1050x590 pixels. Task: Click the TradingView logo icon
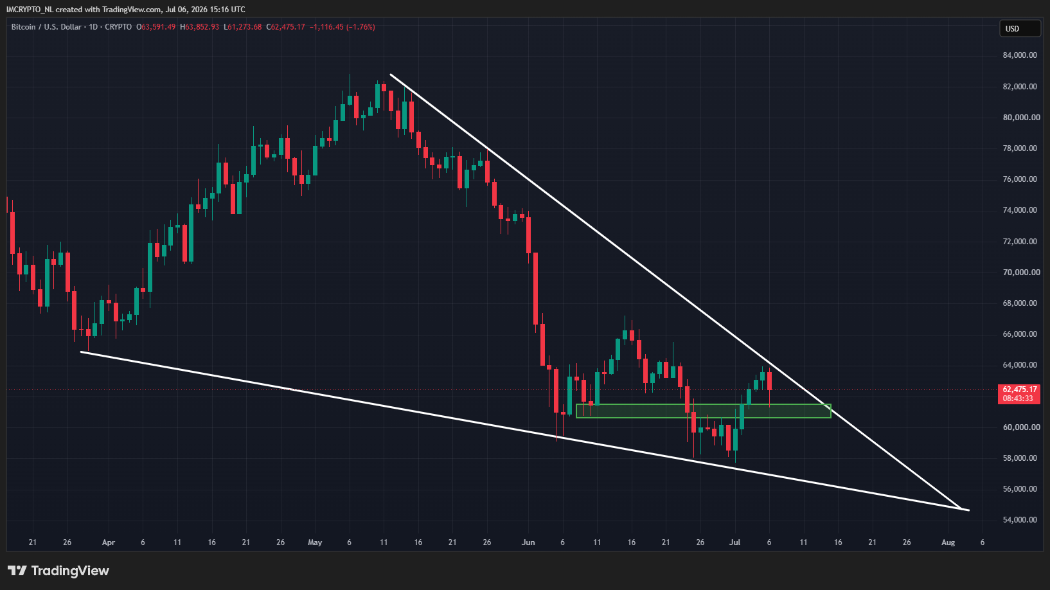coord(17,571)
